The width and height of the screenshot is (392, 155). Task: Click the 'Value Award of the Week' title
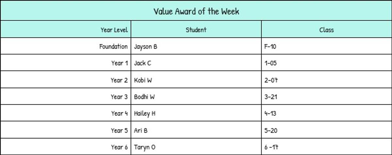click(x=196, y=11)
